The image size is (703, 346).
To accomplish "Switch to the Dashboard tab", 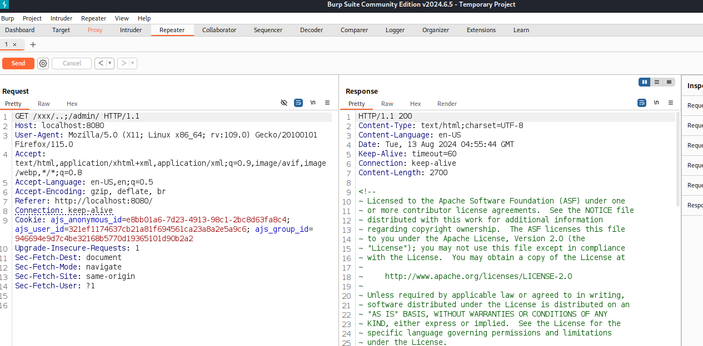I will [20, 30].
